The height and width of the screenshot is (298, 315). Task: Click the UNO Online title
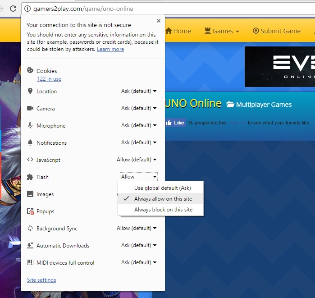193,103
